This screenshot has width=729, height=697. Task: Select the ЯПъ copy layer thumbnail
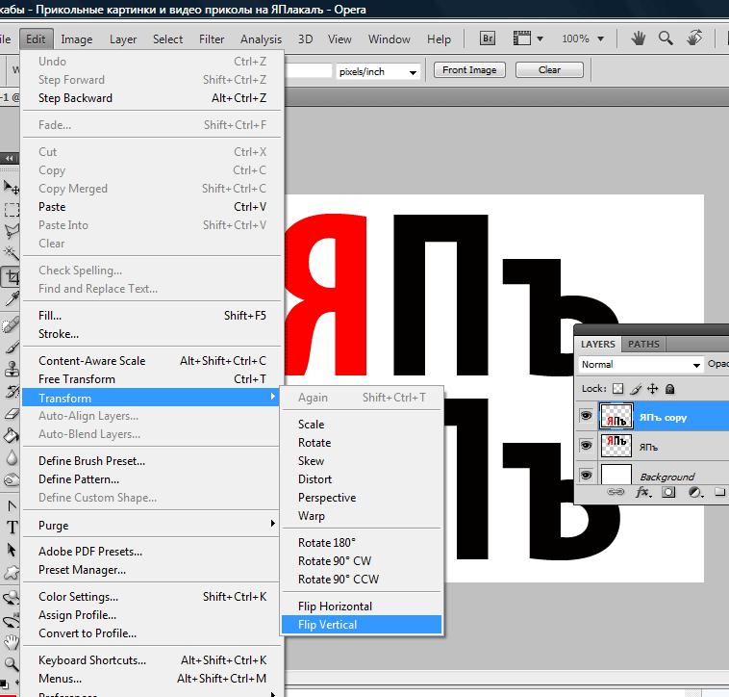pyautogui.click(x=616, y=416)
